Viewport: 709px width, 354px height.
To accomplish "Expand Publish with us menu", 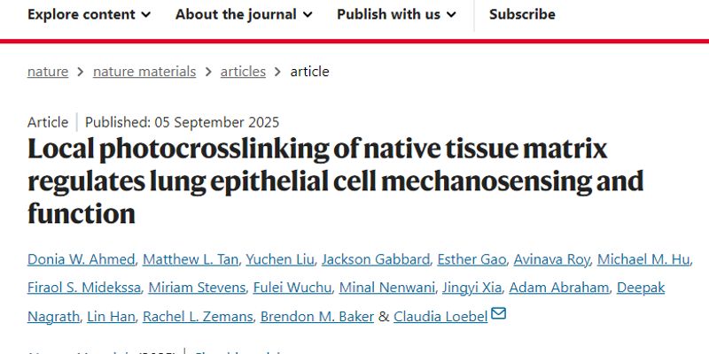I will pyautogui.click(x=396, y=14).
